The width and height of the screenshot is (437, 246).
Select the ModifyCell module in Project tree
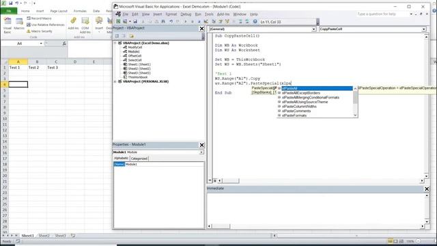coord(135,47)
